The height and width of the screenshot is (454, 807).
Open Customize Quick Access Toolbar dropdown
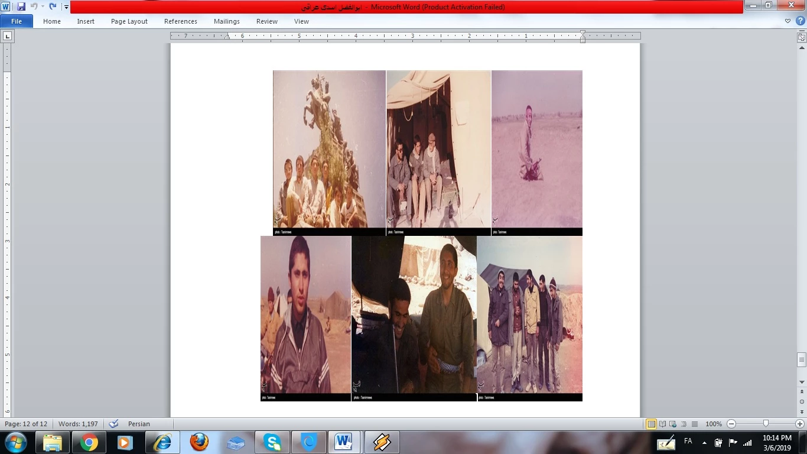pos(66,7)
